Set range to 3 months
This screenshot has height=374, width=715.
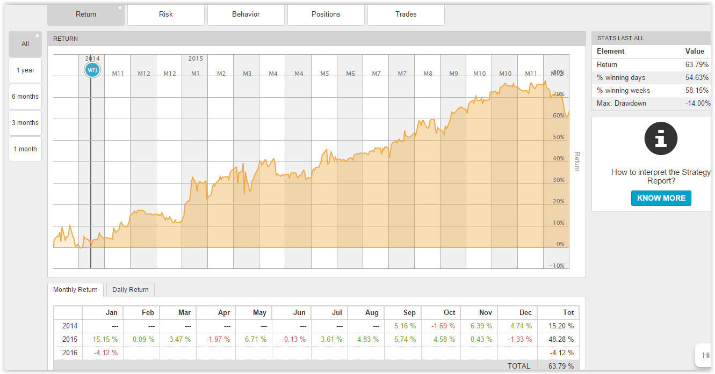(x=25, y=123)
